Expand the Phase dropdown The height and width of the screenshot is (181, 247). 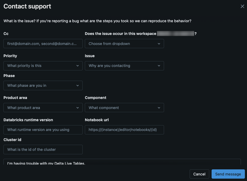43,85
